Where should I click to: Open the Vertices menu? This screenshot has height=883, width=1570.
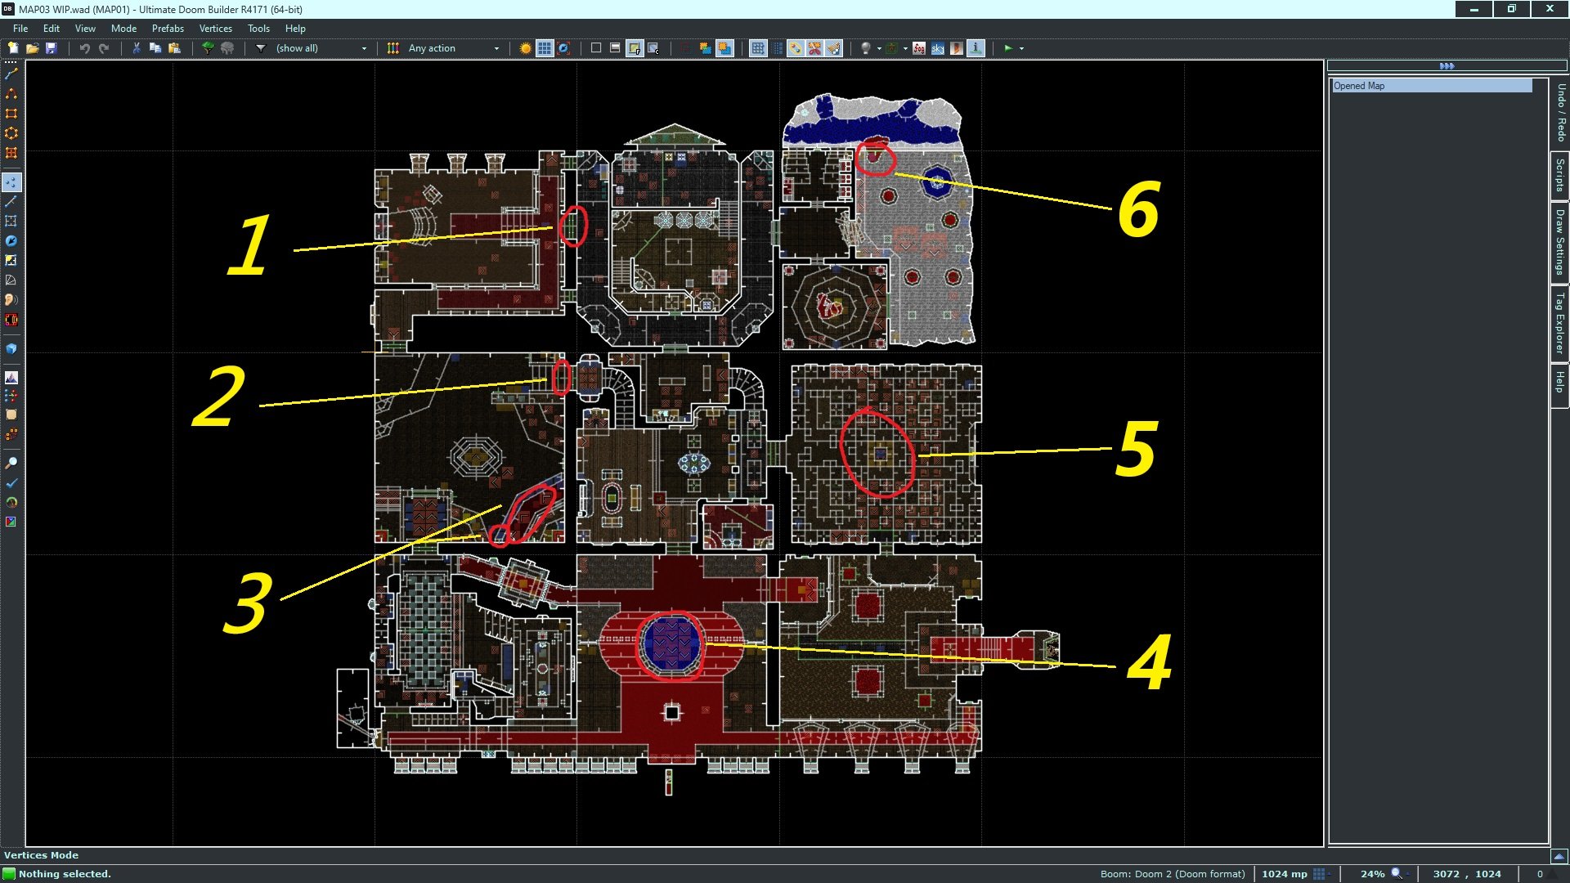tap(216, 28)
